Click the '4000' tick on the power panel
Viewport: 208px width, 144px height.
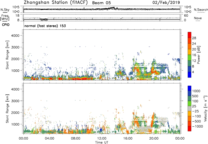(x=15, y=36)
